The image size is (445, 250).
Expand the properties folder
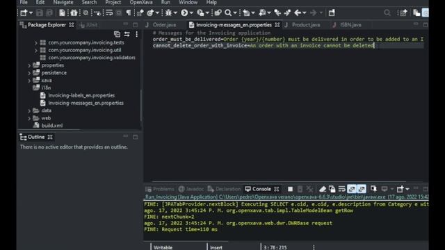point(29,65)
